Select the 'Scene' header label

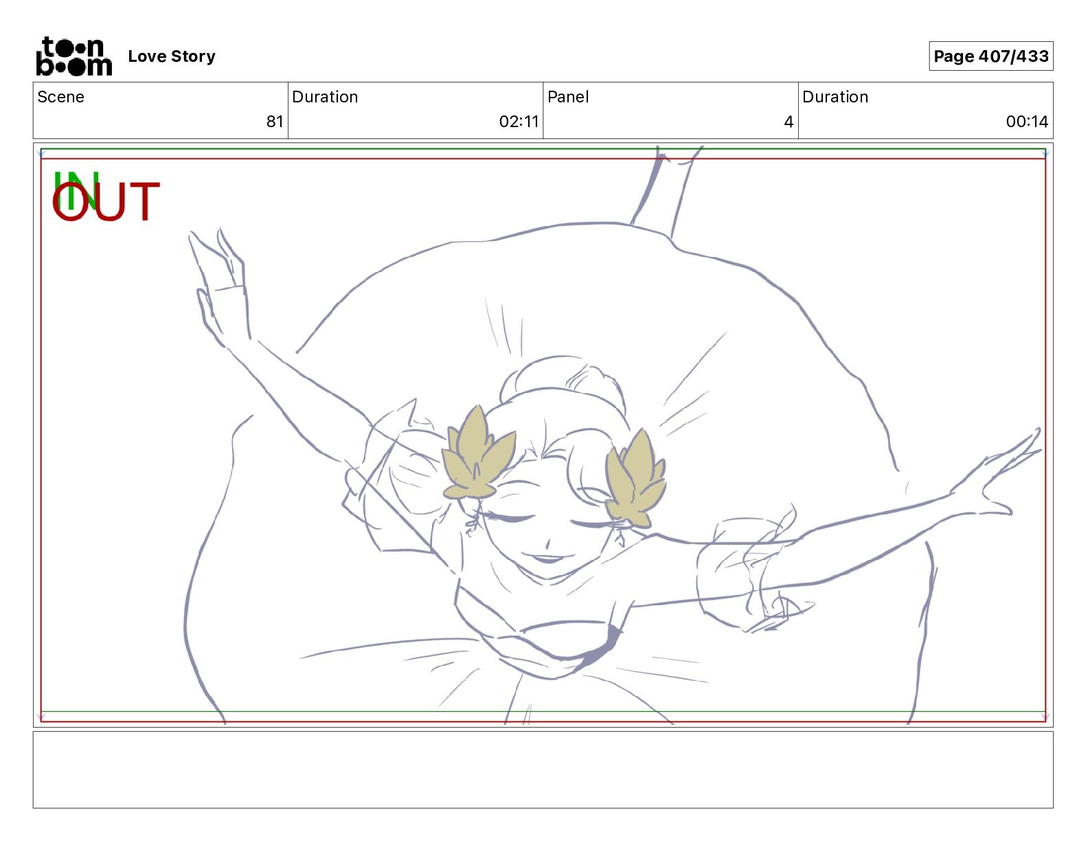(x=61, y=97)
